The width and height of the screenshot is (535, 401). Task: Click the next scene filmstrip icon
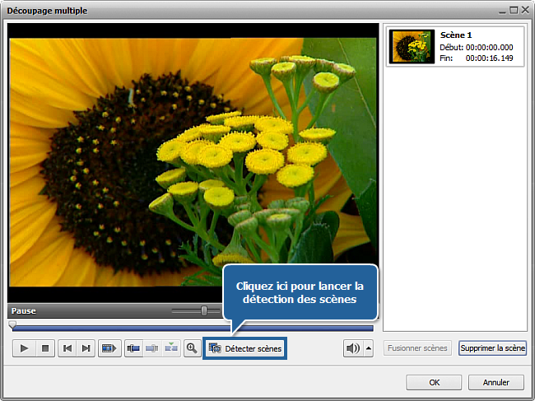pyautogui.click(x=108, y=348)
